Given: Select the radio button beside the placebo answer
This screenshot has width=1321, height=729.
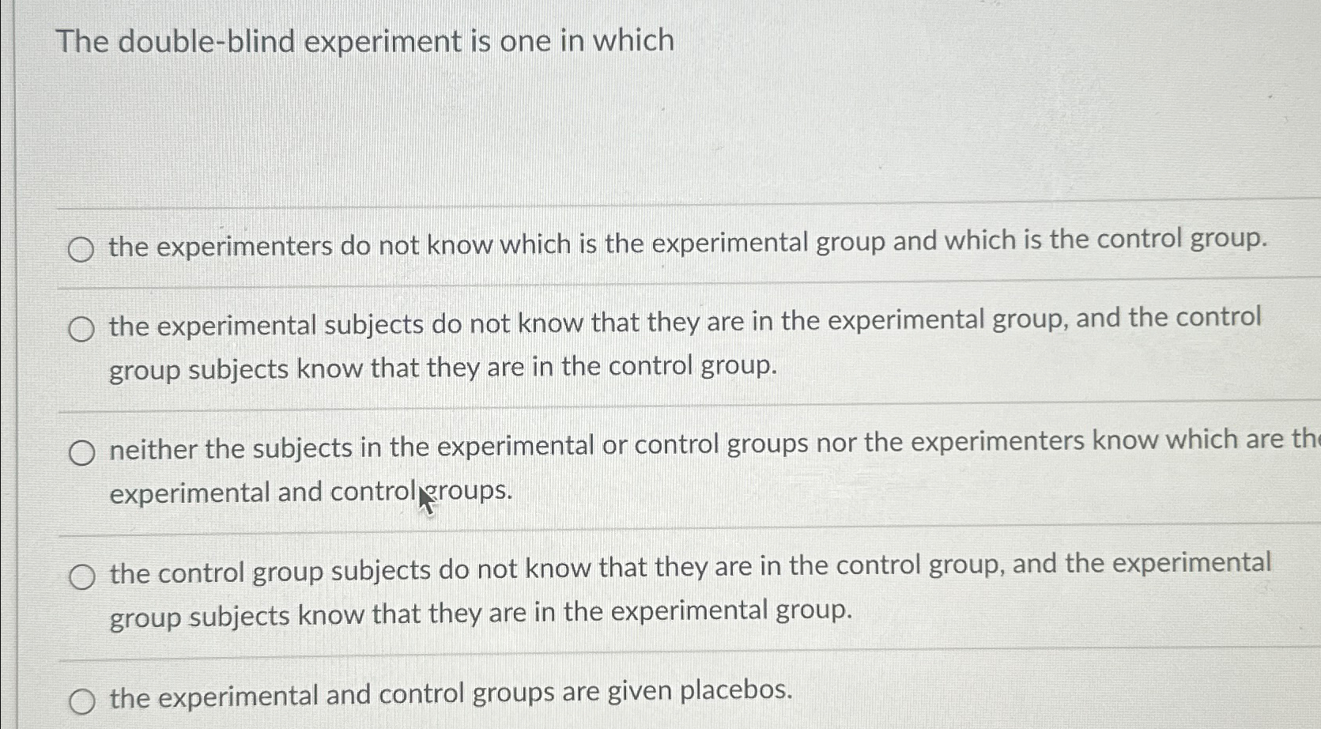Looking at the screenshot, I should coord(81,699).
